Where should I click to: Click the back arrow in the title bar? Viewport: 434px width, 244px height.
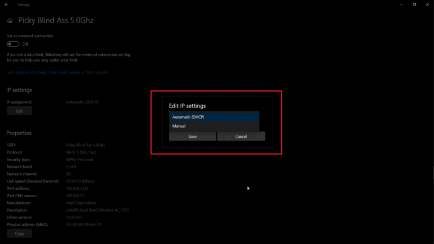pyautogui.click(x=6, y=5)
